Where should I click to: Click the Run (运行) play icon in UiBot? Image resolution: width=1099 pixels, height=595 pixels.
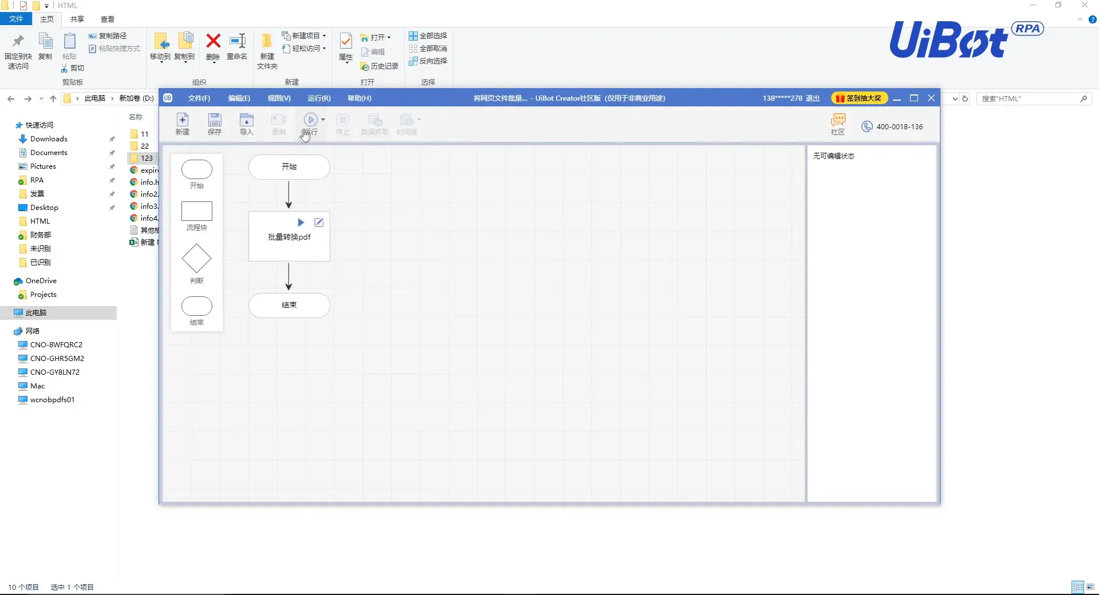tap(310, 120)
